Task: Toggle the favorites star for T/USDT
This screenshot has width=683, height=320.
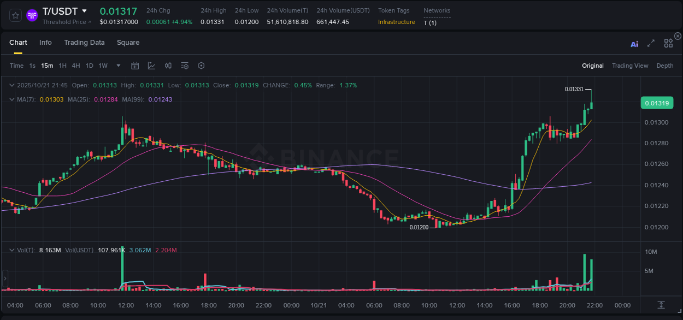Action: pyautogui.click(x=15, y=15)
